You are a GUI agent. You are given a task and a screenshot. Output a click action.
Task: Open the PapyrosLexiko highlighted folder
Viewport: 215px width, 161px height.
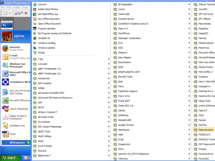[204, 130]
